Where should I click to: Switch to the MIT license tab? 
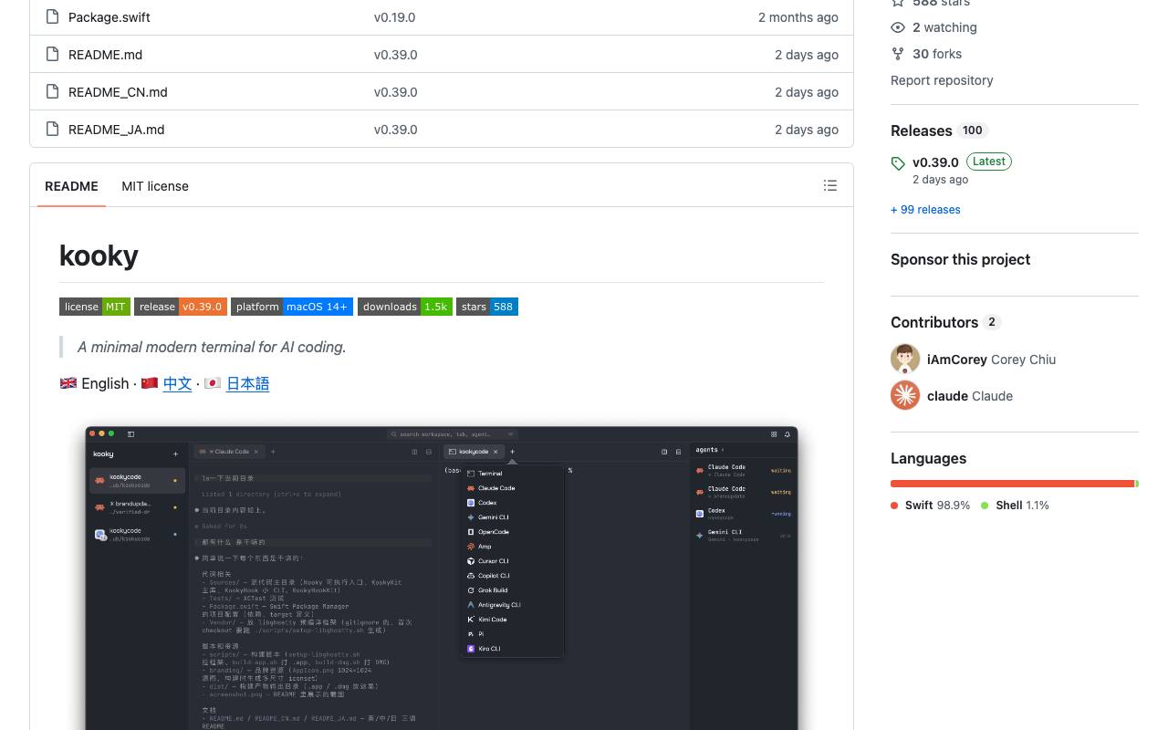coord(155,186)
